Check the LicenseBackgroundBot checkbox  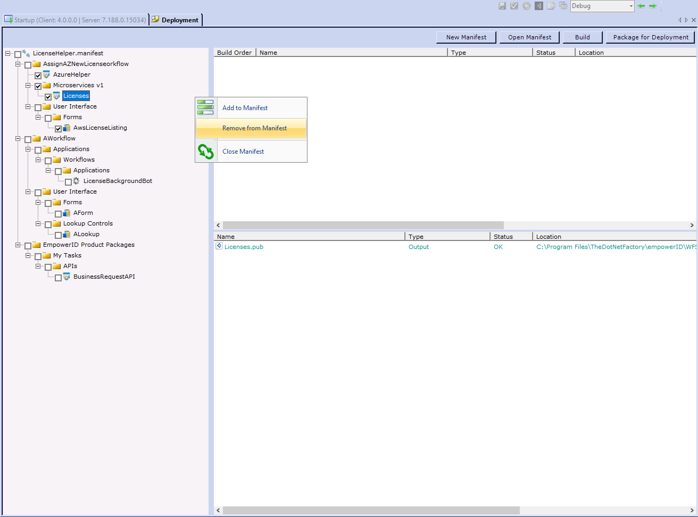pos(68,181)
